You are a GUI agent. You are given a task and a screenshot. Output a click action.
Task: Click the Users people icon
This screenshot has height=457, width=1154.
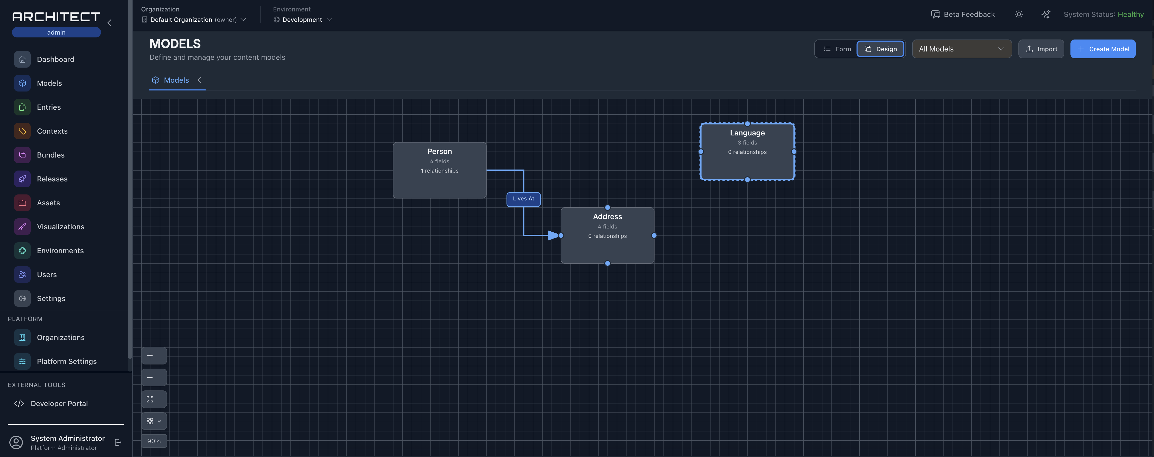22,274
